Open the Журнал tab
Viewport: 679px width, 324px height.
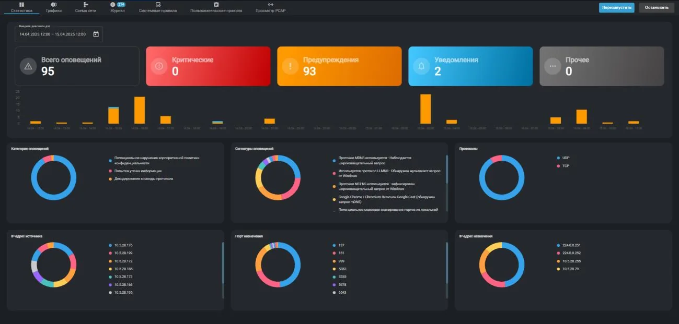[x=118, y=7]
